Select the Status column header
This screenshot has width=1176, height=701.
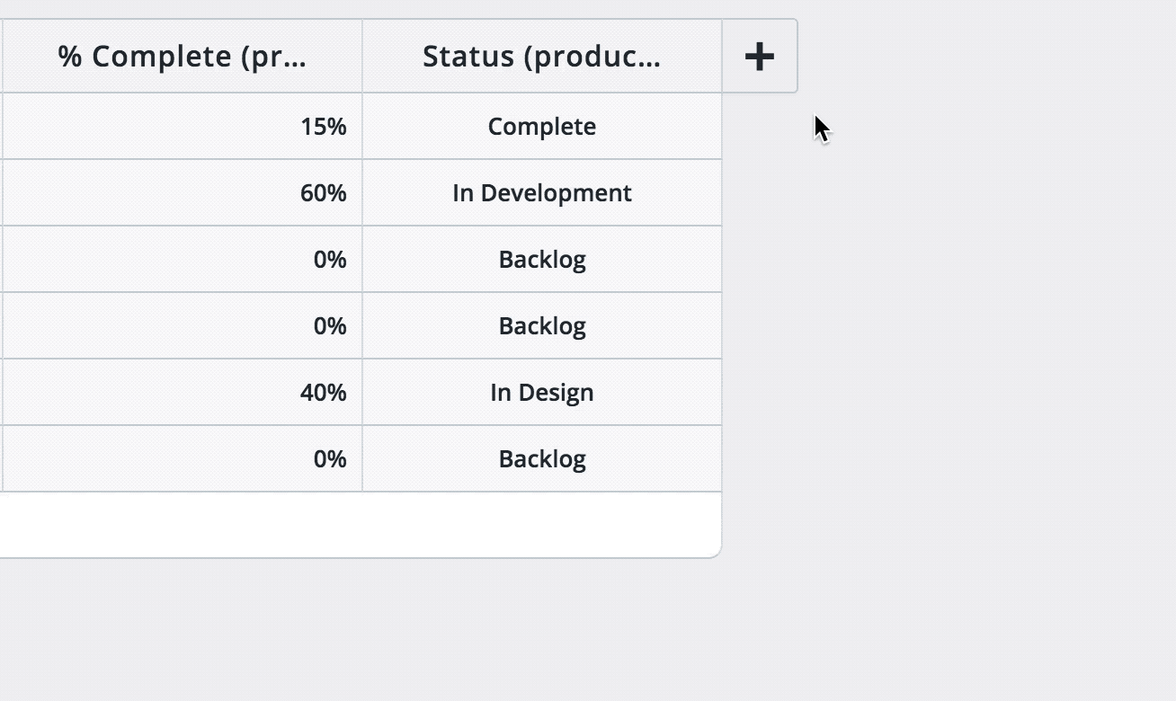click(541, 57)
